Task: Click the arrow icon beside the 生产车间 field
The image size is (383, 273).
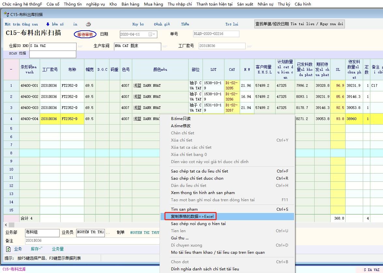Action: click(165, 46)
